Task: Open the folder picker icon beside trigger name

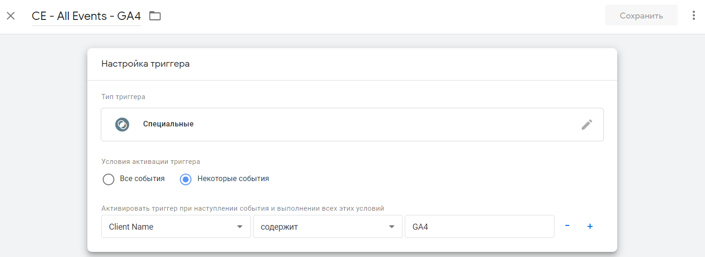Action: coord(155,16)
